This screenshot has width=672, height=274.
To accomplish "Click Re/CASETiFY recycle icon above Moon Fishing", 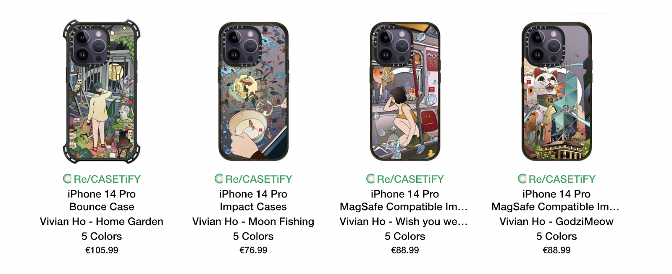I will point(219,179).
